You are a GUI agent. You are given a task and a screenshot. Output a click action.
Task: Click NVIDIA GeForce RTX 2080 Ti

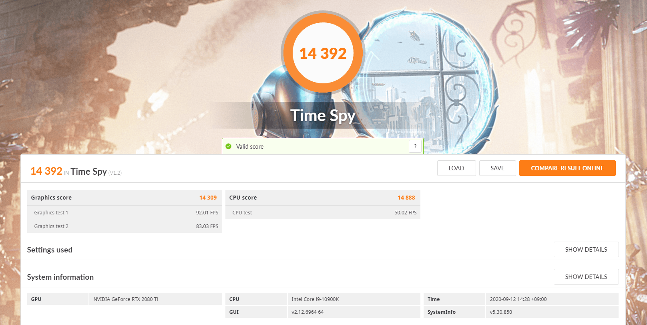[x=126, y=299]
